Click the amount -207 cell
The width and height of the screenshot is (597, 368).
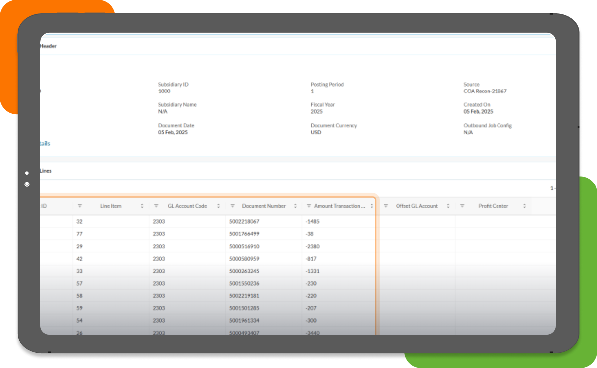(x=311, y=308)
